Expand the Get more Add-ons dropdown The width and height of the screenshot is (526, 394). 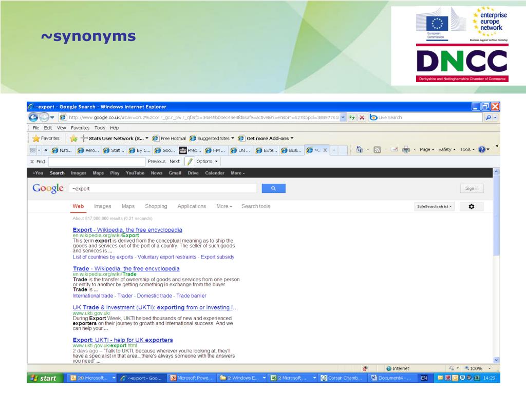click(x=292, y=139)
